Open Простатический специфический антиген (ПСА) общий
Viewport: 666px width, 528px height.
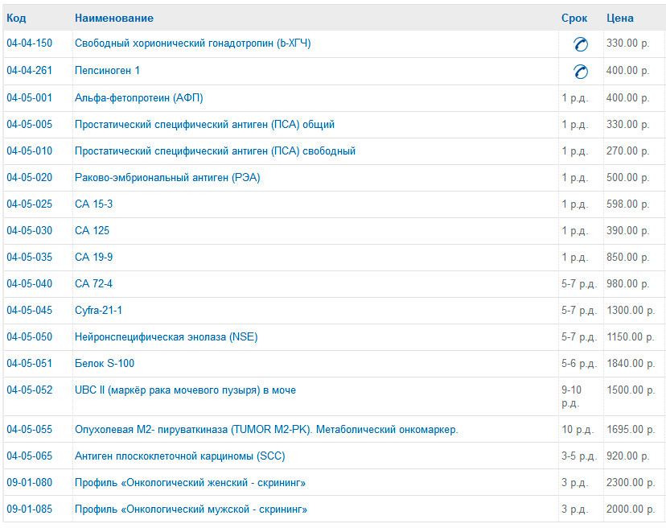click(204, 125)
